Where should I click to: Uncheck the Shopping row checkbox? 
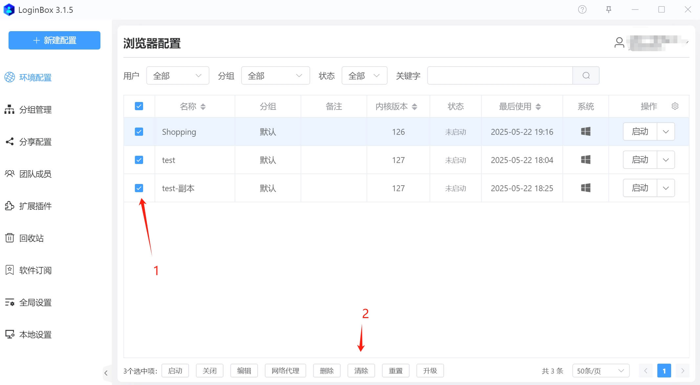(x=139, y=132)
